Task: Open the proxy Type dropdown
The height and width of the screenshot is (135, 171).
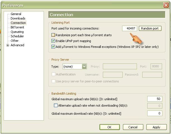Action: coord(75,67)
